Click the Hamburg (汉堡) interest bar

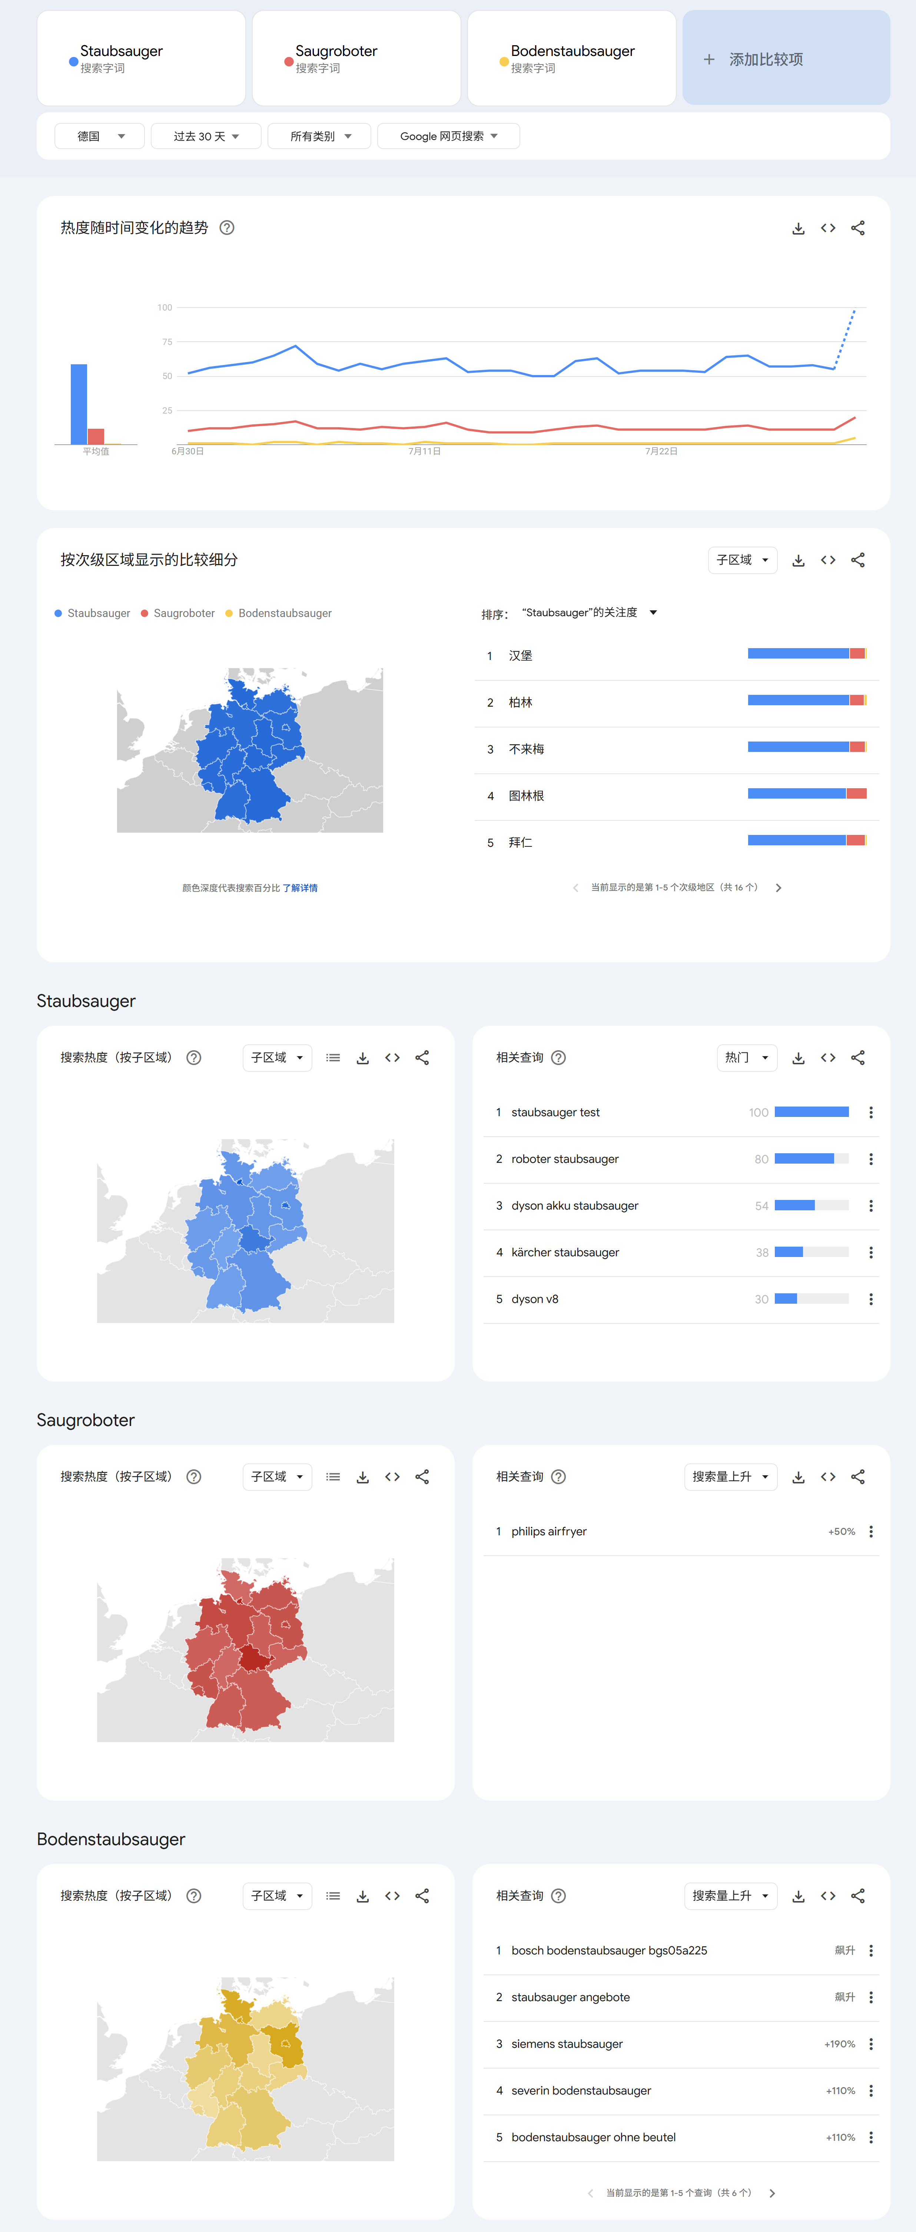(x=807, y=653)
